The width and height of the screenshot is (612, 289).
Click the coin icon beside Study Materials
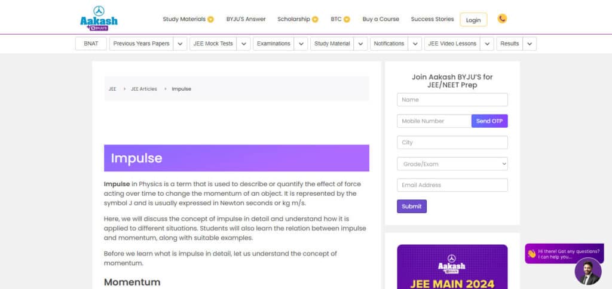tap(210, 19)
